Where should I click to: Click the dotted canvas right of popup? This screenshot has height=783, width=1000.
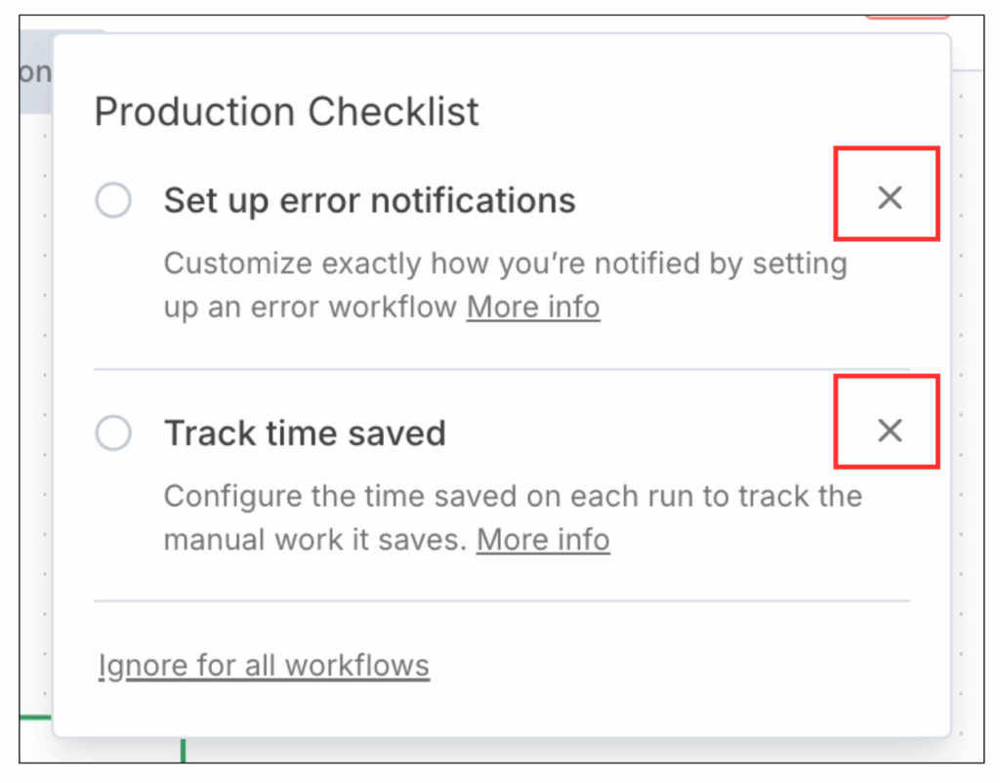pyautogui.click(x=966, y=391)
